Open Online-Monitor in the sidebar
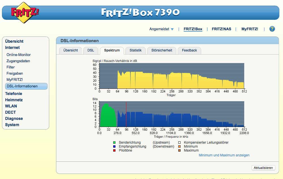The height and width of the screenshot is (179, 283). pyautogui.click(x=19, y=55)
